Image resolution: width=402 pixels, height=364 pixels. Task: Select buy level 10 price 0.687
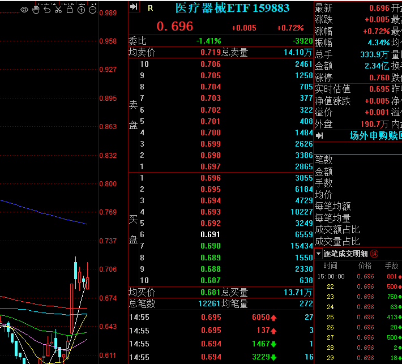(211, 280)
